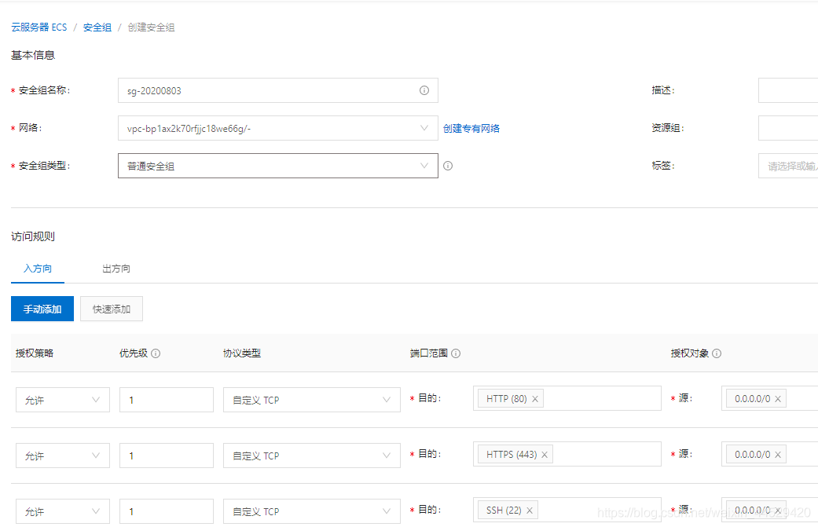Viewport: 818px width, 527px height.
Task: Click the 快速添加 button
Action: coord(111,309)
